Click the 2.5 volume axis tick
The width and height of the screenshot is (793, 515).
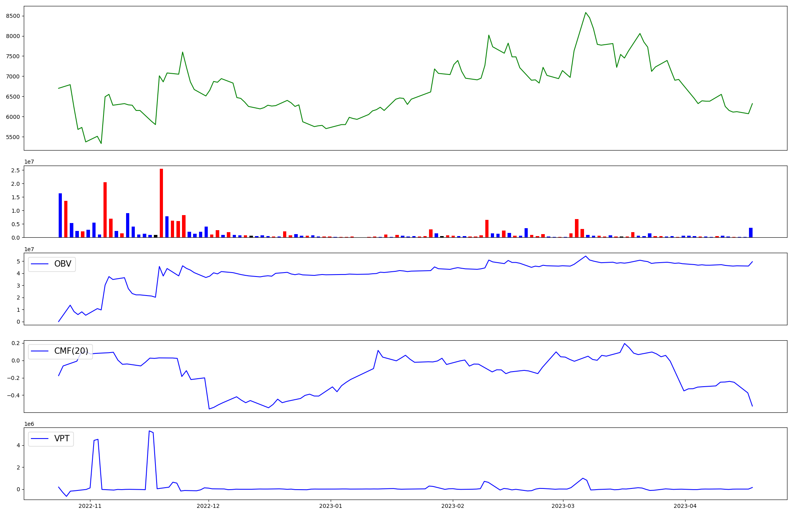pyautogui.click(x=15, y=170)
